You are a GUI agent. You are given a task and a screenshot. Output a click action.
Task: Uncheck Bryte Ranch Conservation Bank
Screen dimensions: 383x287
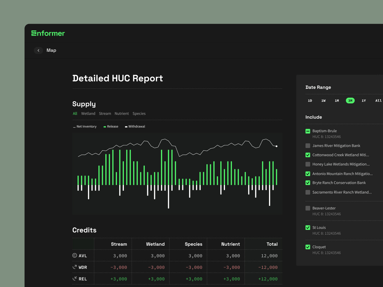point(308,183)
